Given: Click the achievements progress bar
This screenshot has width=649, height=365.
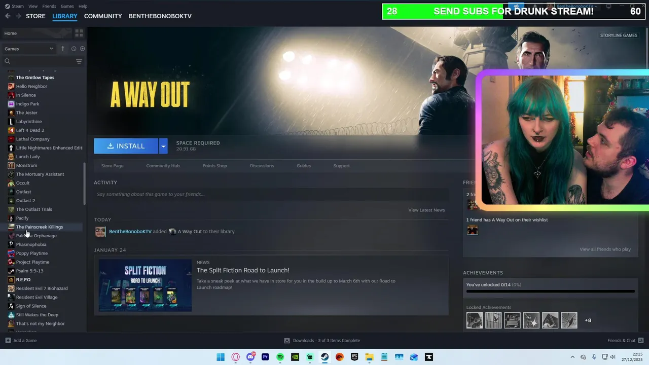Looking at the screenshot, I should tap(550, 291).
